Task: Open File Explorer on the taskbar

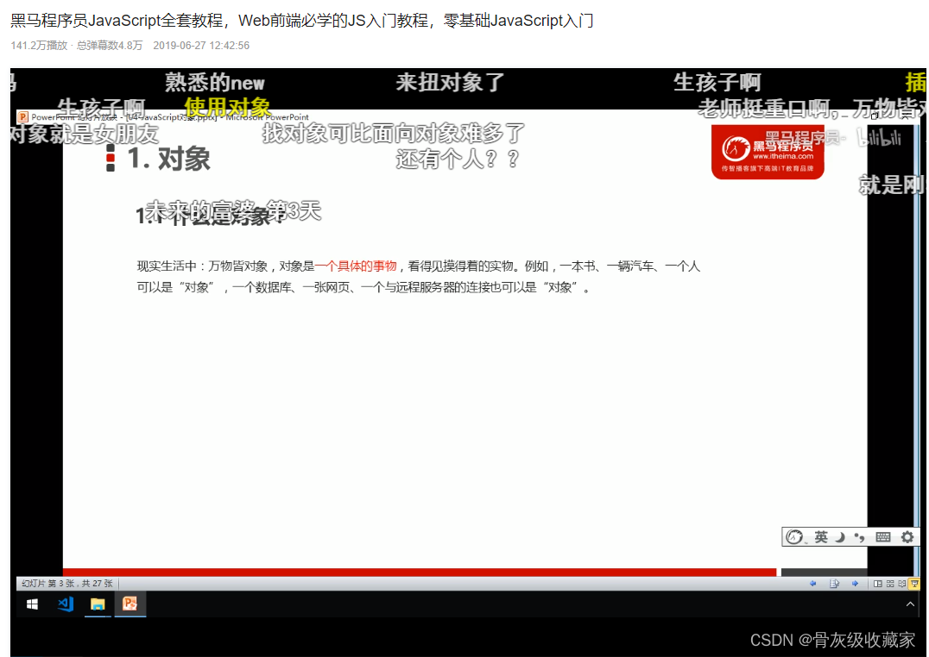Action: (97, 604)
